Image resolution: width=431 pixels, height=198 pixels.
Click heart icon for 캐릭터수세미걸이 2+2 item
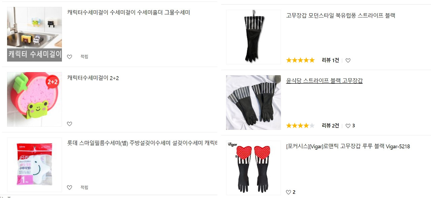click(x=69, y=124)
